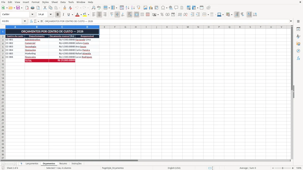Open the Data menu
The height and width of the screenshot is (170, 303).
click(63, 2)
